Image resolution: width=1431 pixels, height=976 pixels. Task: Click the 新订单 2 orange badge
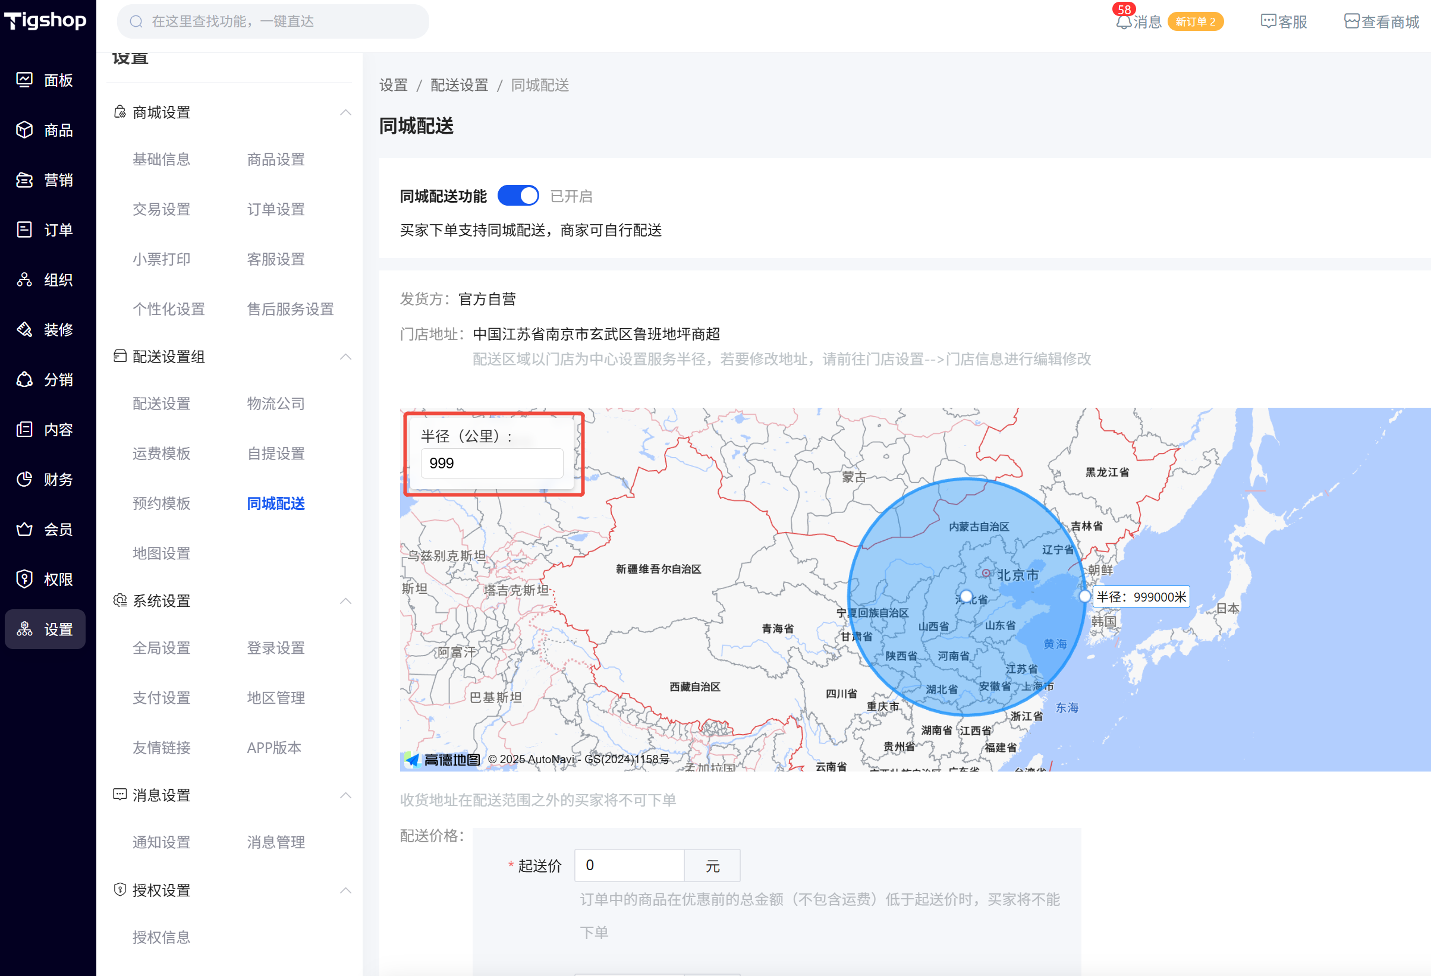tap(1194, 22)
